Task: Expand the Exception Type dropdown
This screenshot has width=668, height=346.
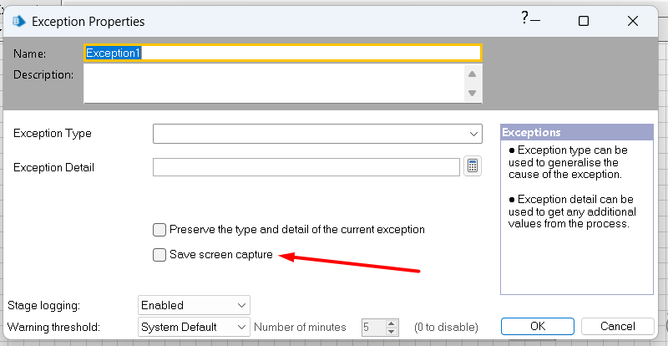Action: pos(473,134)
